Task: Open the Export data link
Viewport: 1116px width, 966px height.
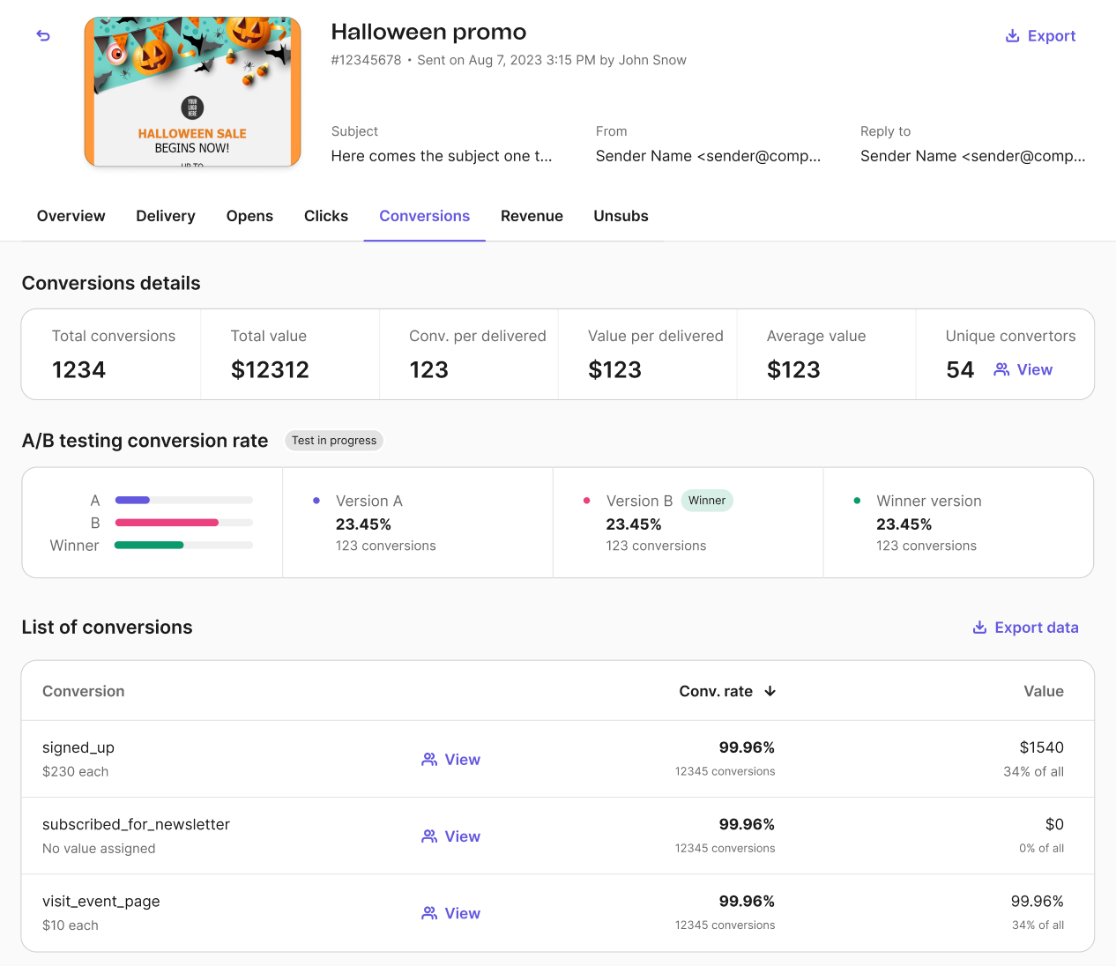Action: point(1037,627)
